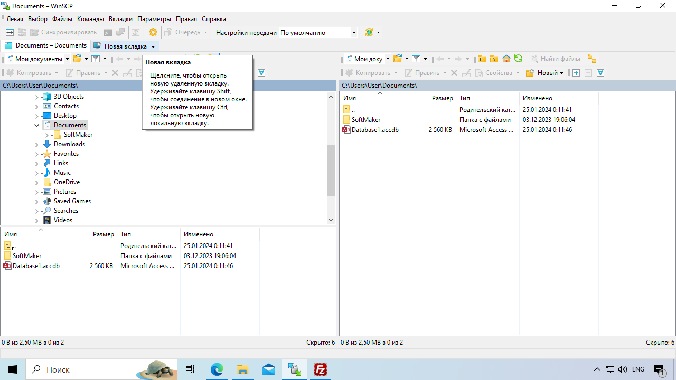
Task: Click the filter funnel icon in right panel toolbar
Action: click(416, 59)
